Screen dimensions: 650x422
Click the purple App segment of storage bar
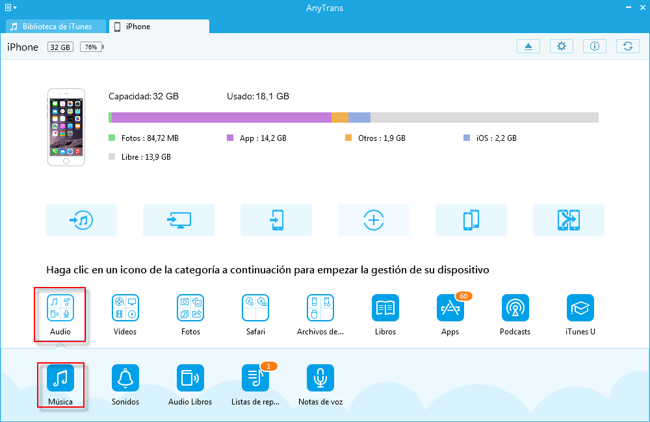click(222, 118)
